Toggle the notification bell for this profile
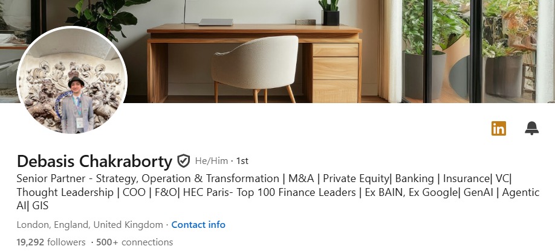The height and width of the screenshot is (252, 555). point(531,128)
